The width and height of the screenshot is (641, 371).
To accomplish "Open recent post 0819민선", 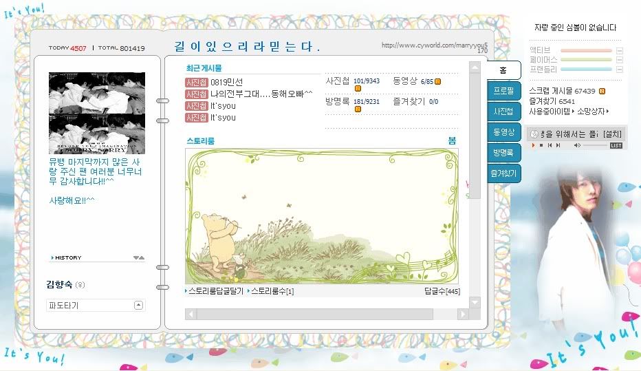I will [226, 83].
